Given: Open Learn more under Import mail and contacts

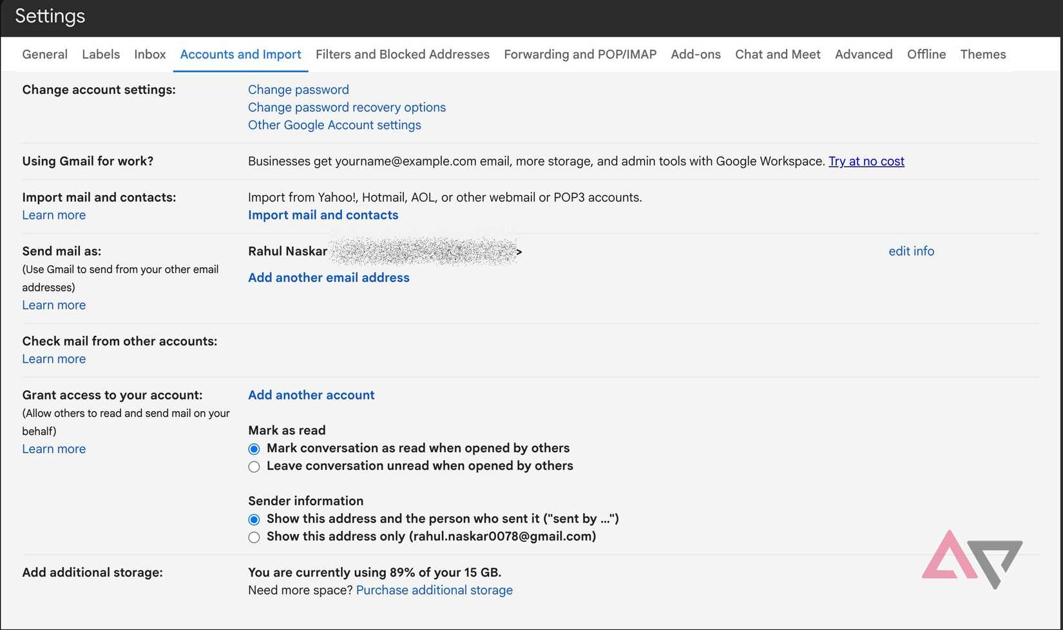Looking at the screenshot, I should (x=53, y=215).
